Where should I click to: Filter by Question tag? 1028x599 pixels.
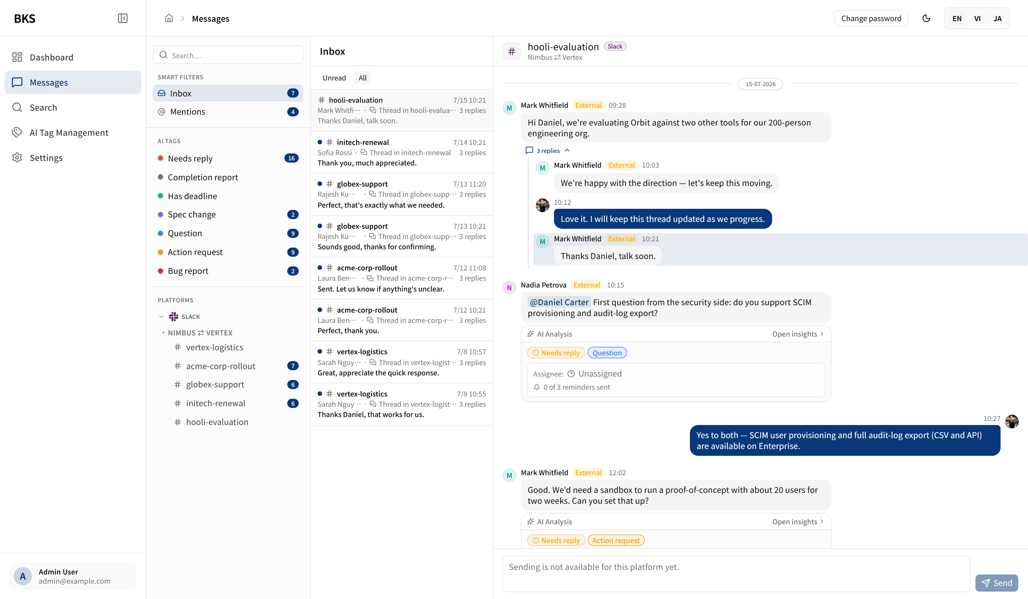228,233
